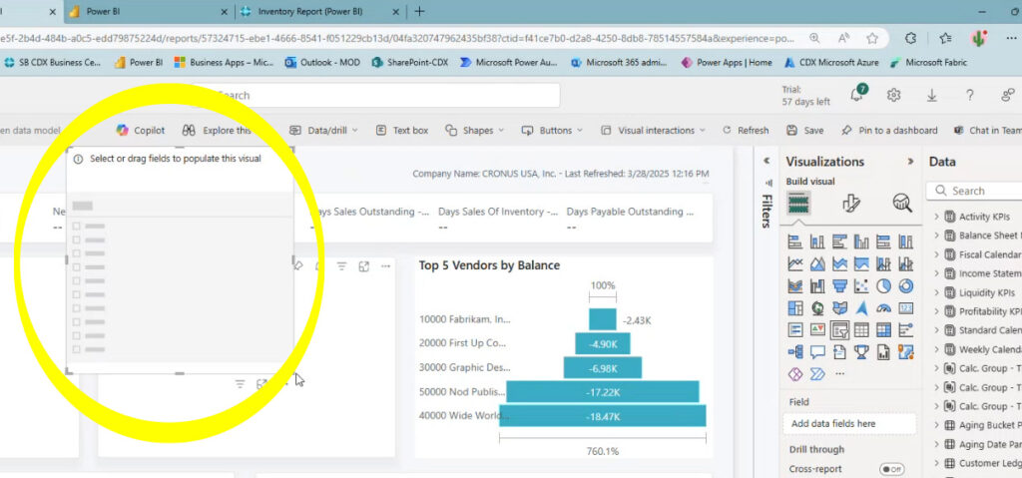The height and width of the screenshot is (478, 1022).
Task: Open the help question mark
Action: point(970,95)
